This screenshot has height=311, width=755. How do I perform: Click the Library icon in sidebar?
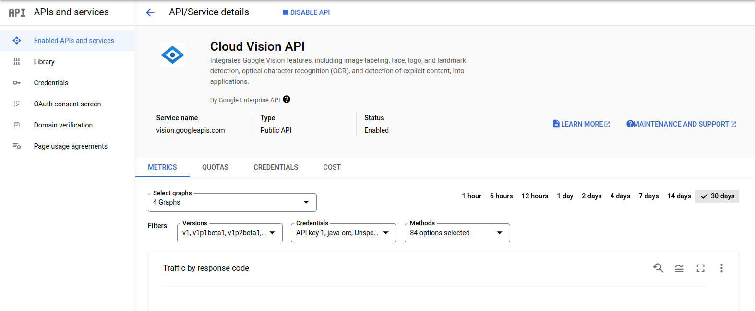point(17,62)
